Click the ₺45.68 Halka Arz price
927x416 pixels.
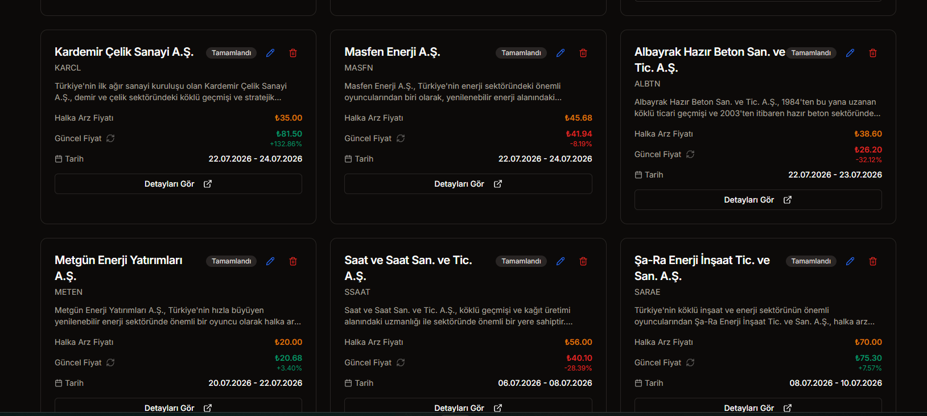tap(578, 118)
